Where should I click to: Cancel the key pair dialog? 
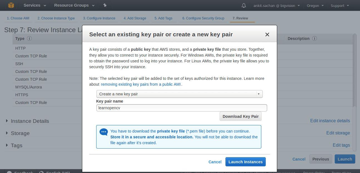tap(215, 162)
